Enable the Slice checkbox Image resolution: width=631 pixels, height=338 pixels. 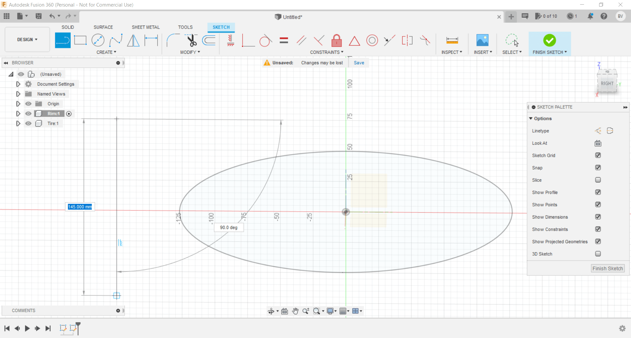pyautogui.click(x=598, y=180)
